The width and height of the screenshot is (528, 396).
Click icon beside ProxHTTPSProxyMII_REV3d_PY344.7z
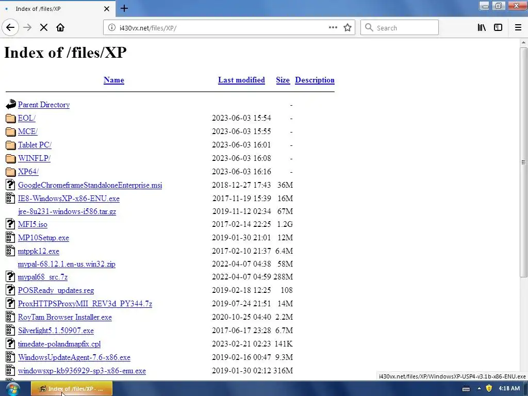10,303
